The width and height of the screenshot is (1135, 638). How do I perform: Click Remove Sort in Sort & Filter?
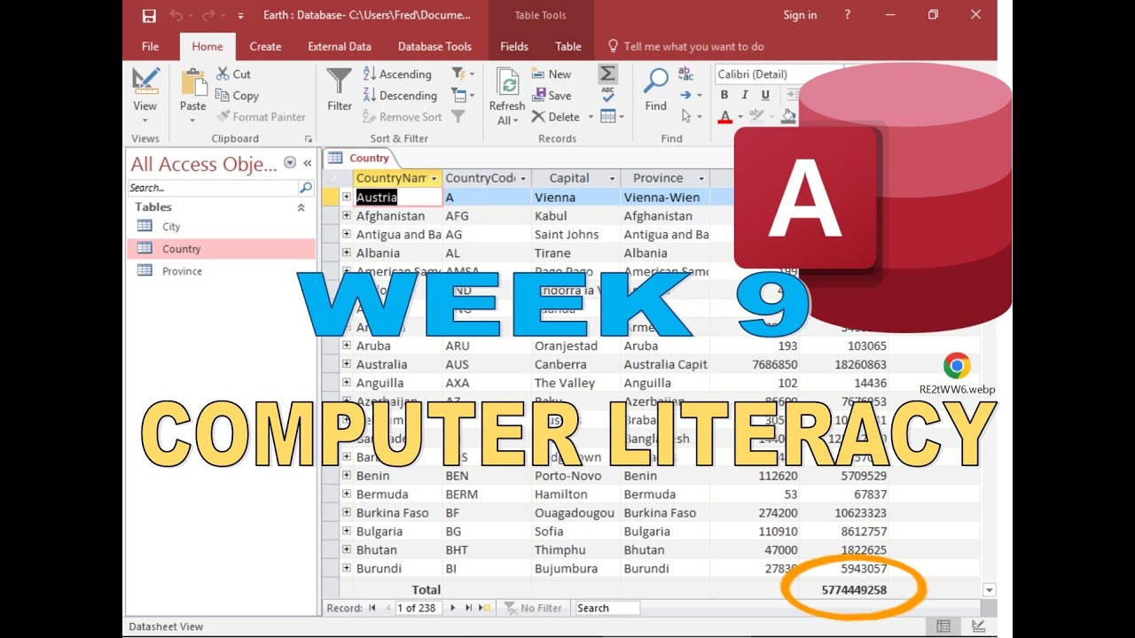click(402, 117)
